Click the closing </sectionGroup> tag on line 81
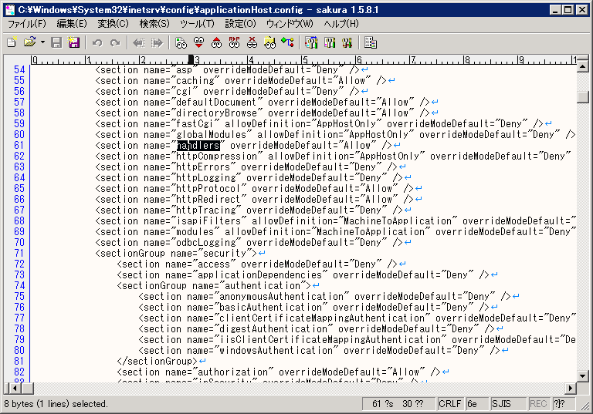This screenshot has height=414, width=593. [158, 361]
